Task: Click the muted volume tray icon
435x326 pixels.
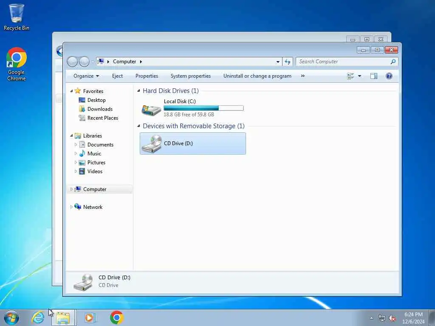Action: (392, 318)
